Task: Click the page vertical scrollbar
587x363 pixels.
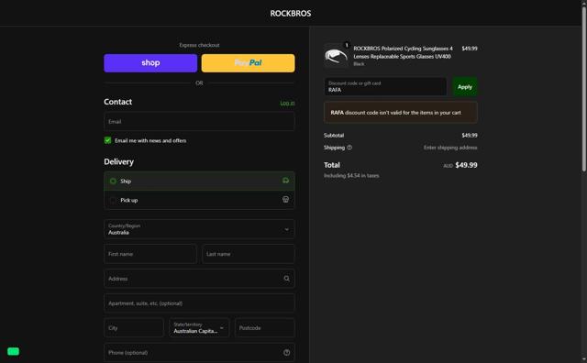Action: coord(583,90)
